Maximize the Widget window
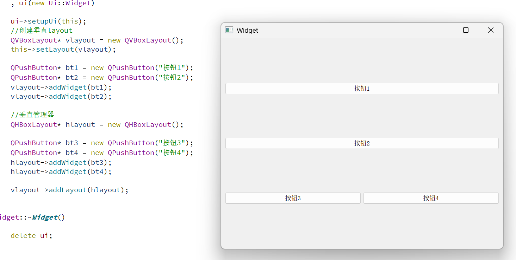 point(466,30)
